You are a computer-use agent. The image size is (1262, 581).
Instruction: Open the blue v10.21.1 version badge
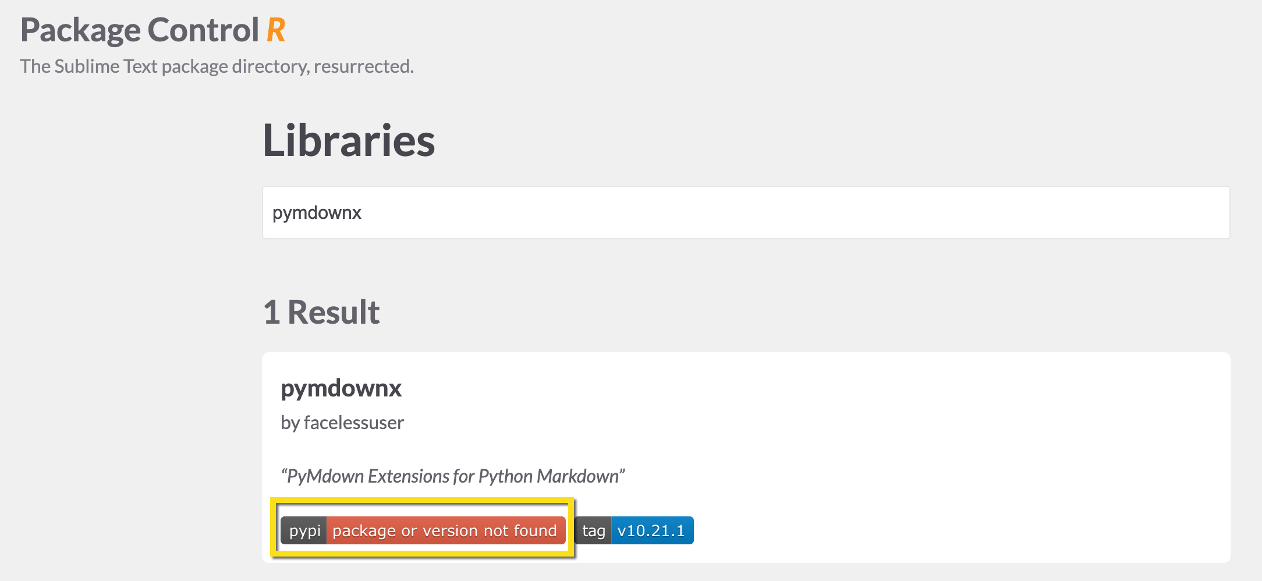click(x=651, y=530)
